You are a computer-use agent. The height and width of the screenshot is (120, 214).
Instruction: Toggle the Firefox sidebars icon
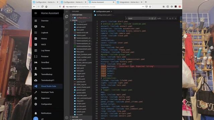pos(168,7)
